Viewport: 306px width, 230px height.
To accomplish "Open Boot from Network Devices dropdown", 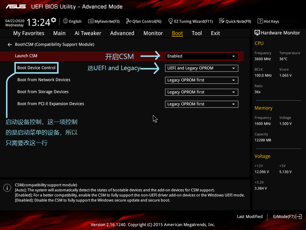I will tap(202, 80).
